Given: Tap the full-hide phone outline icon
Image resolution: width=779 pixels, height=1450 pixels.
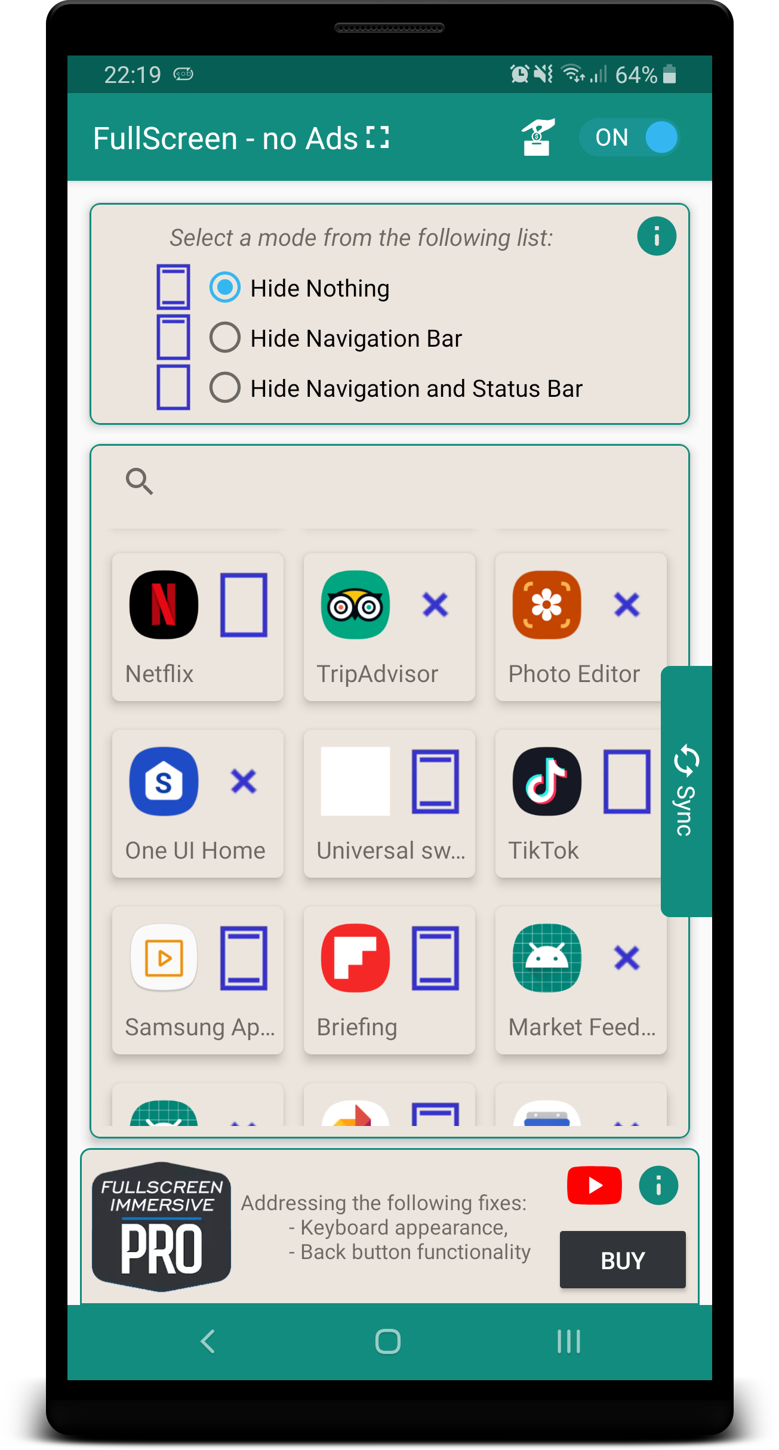Looking at the screenshot, I should pyautogui.click(x=173, y=388).
